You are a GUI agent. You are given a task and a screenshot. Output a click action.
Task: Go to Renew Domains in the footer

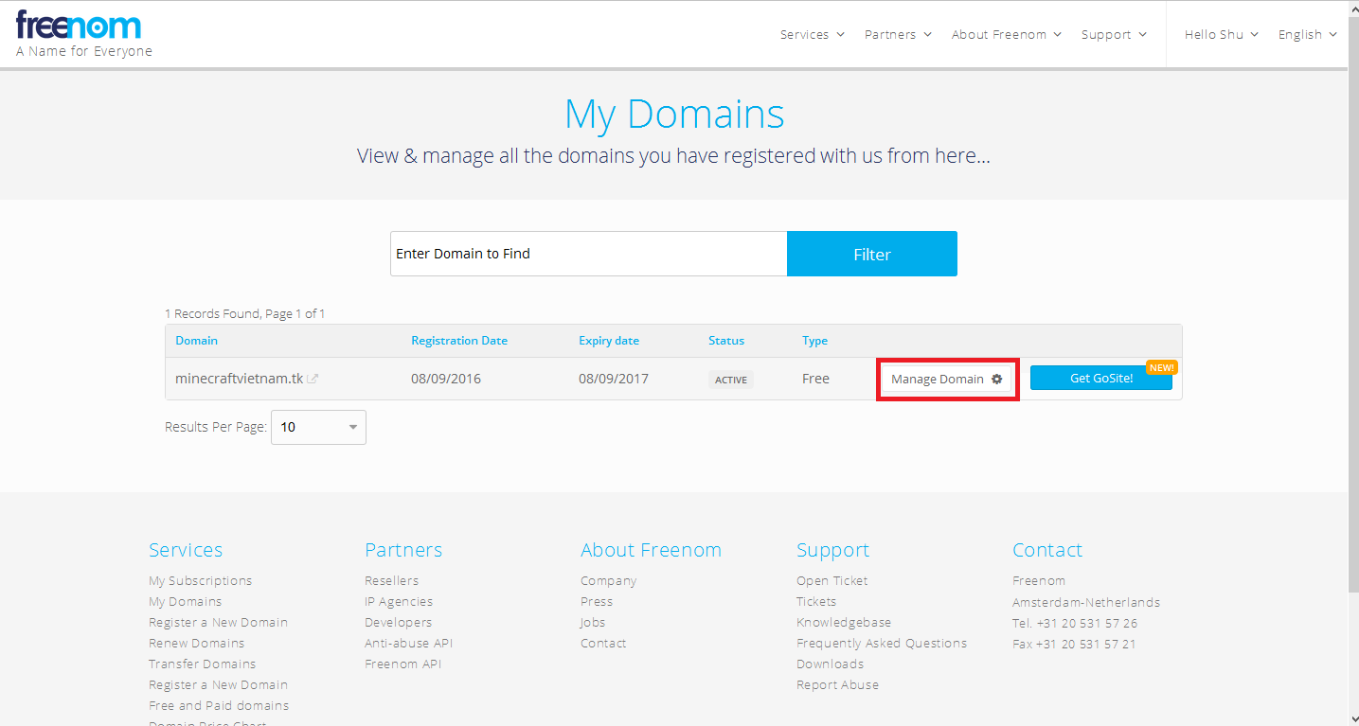point(197,644)
